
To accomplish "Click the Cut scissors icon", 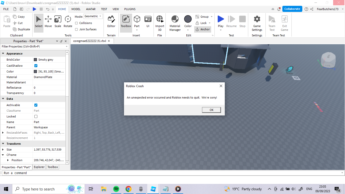I will [15, 23].
